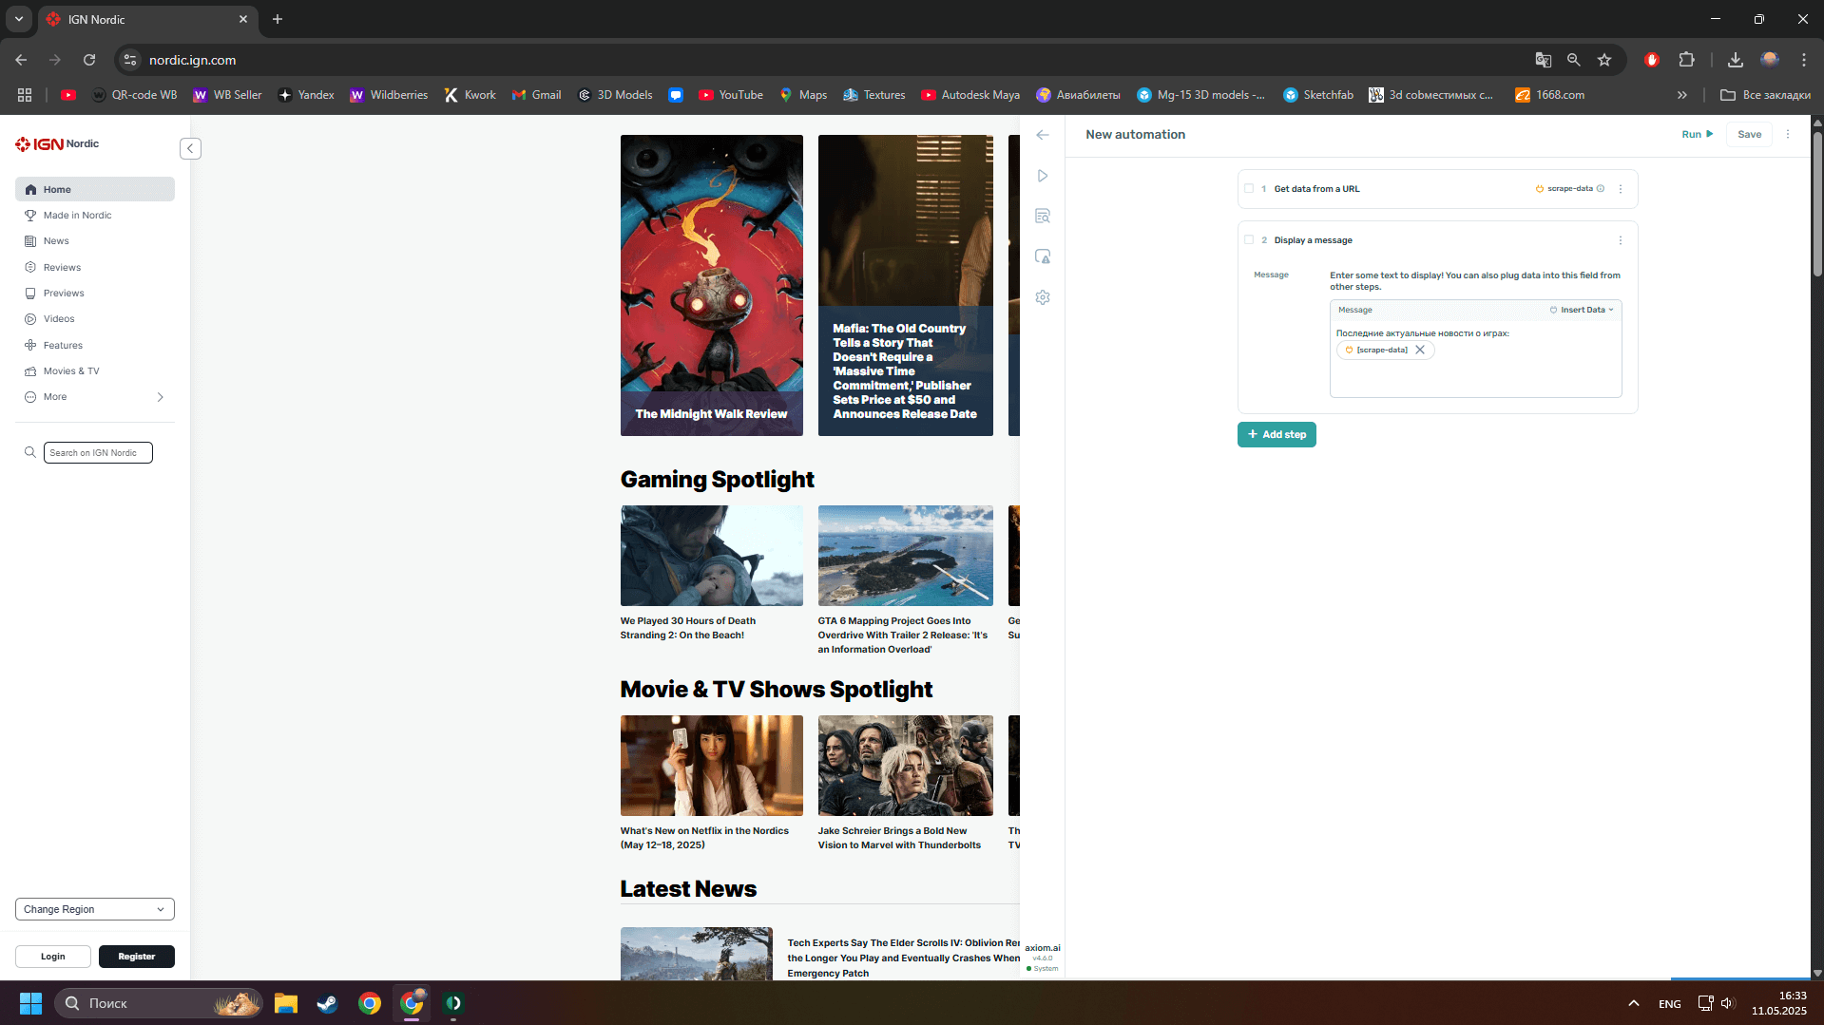Image resolution: width=1824 pixels, height=1025 pixels.
Task: Open the Jake Schreier Thunderbolts article link
Action: 899,838
